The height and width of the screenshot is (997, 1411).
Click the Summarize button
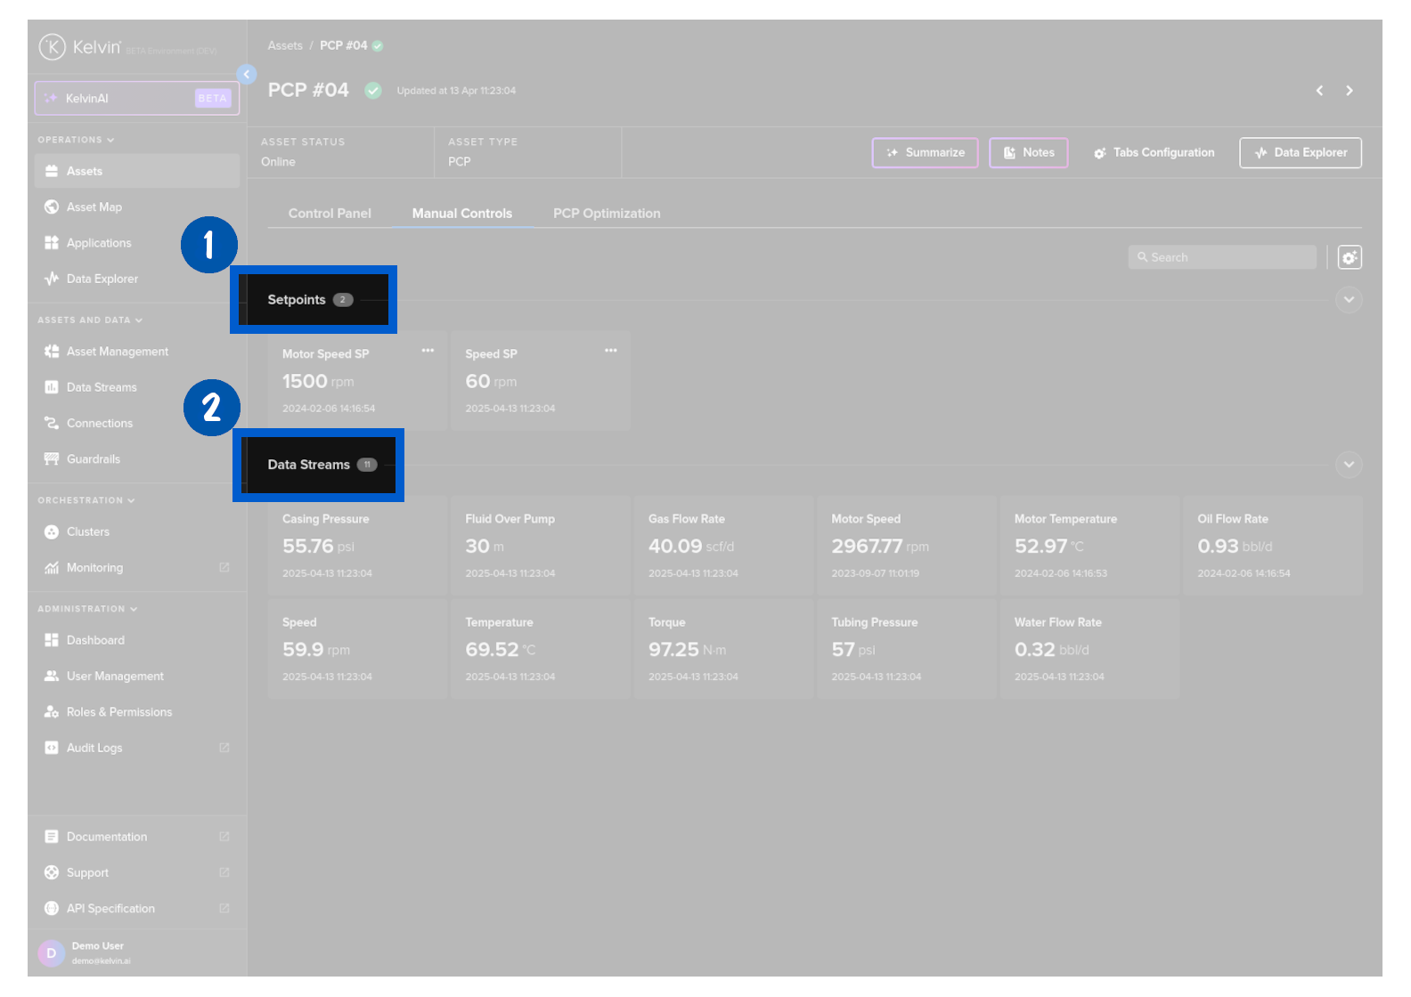[x=925, y=153]
